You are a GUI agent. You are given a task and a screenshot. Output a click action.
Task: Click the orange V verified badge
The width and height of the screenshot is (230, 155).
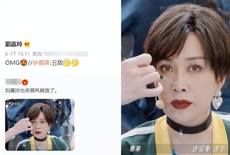tap(25, 82)
